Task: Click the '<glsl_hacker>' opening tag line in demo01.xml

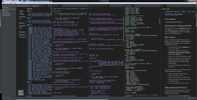Action: [x=57, y=11]
